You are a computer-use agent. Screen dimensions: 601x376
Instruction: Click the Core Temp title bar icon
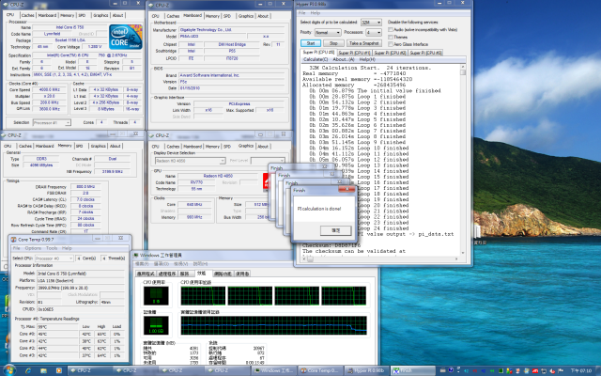[x=13, y=240]
